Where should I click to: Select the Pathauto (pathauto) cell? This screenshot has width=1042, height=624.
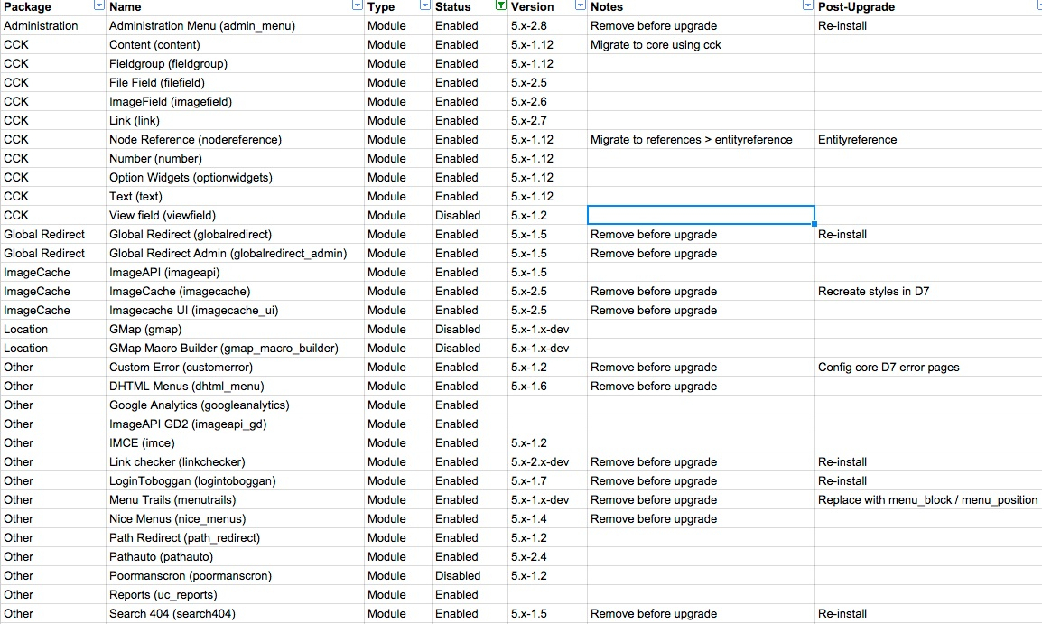coord(236,556)
